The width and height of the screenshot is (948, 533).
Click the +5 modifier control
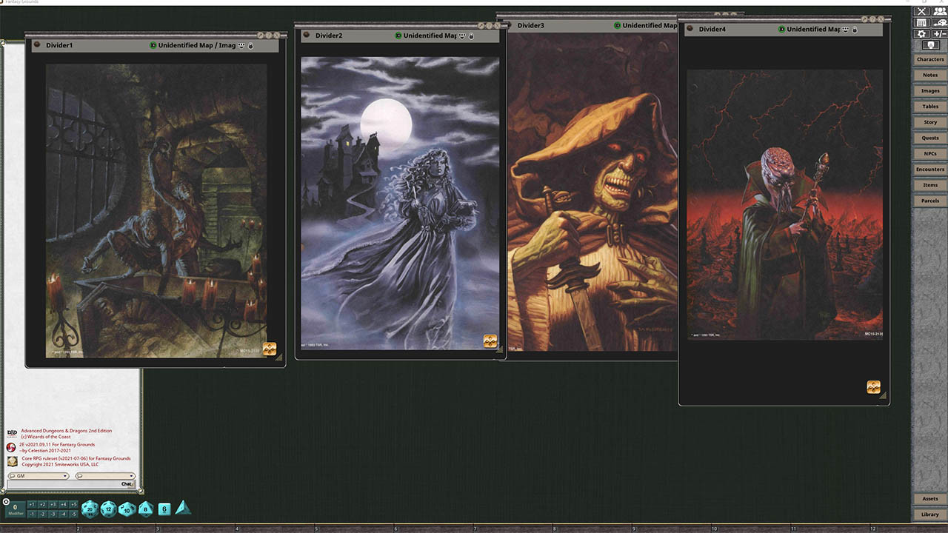click(75, 503)
